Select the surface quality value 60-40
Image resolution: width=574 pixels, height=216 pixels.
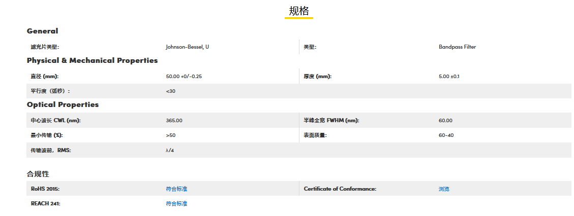[446, 135]
